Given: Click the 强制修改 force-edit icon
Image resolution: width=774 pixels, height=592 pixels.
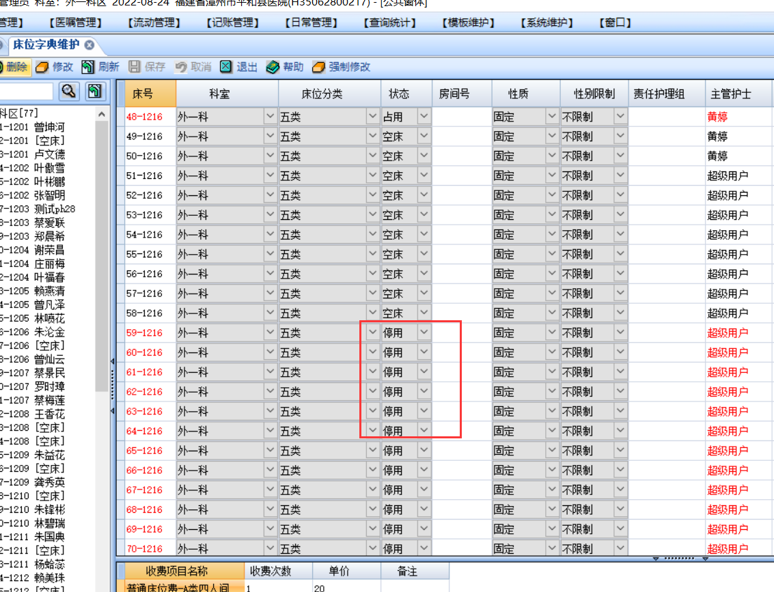Looking at the screenshot, I should click(x=318, y=67).
